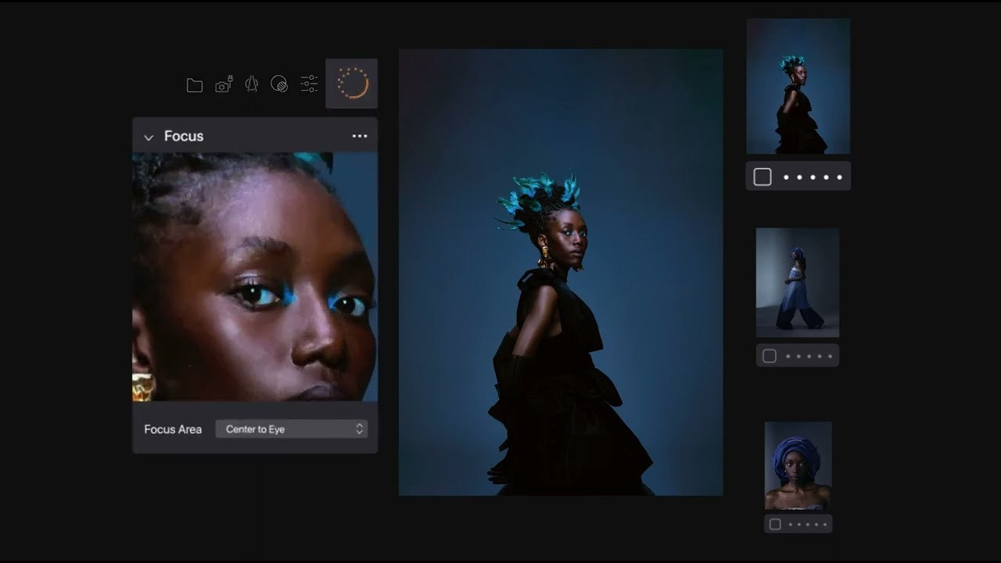Screen dimensions: 1001x563
Task: Click the orange AI processing spinner icon
Action: (x=351, y=83)
